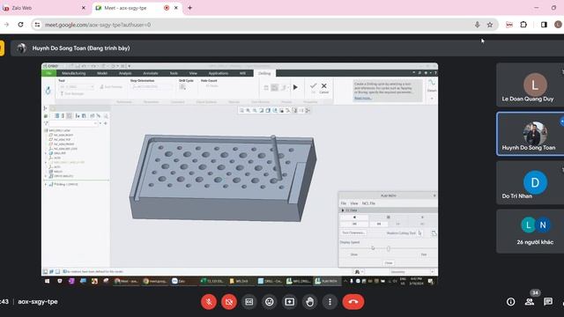Viewport: 564px width, 317px height.
Task: Switch to the Zalo Web tab
Action: click(x=43, y=8)
